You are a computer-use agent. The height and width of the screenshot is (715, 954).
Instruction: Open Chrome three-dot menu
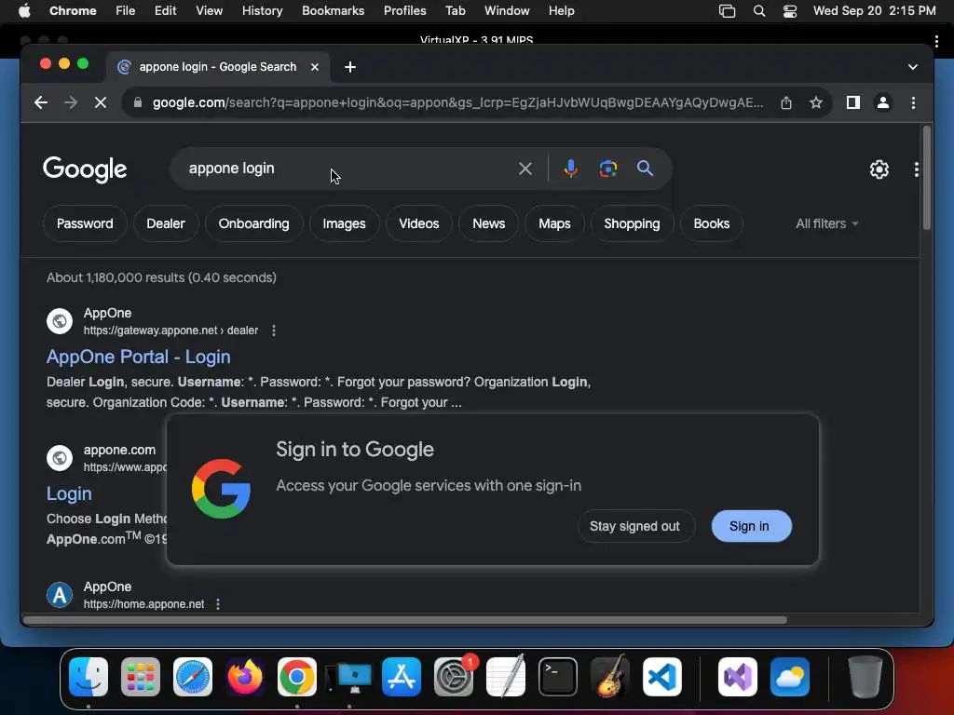click(x=913, y=102)
